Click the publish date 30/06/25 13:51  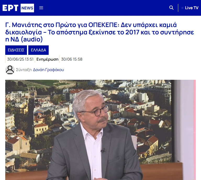[20, 59]
